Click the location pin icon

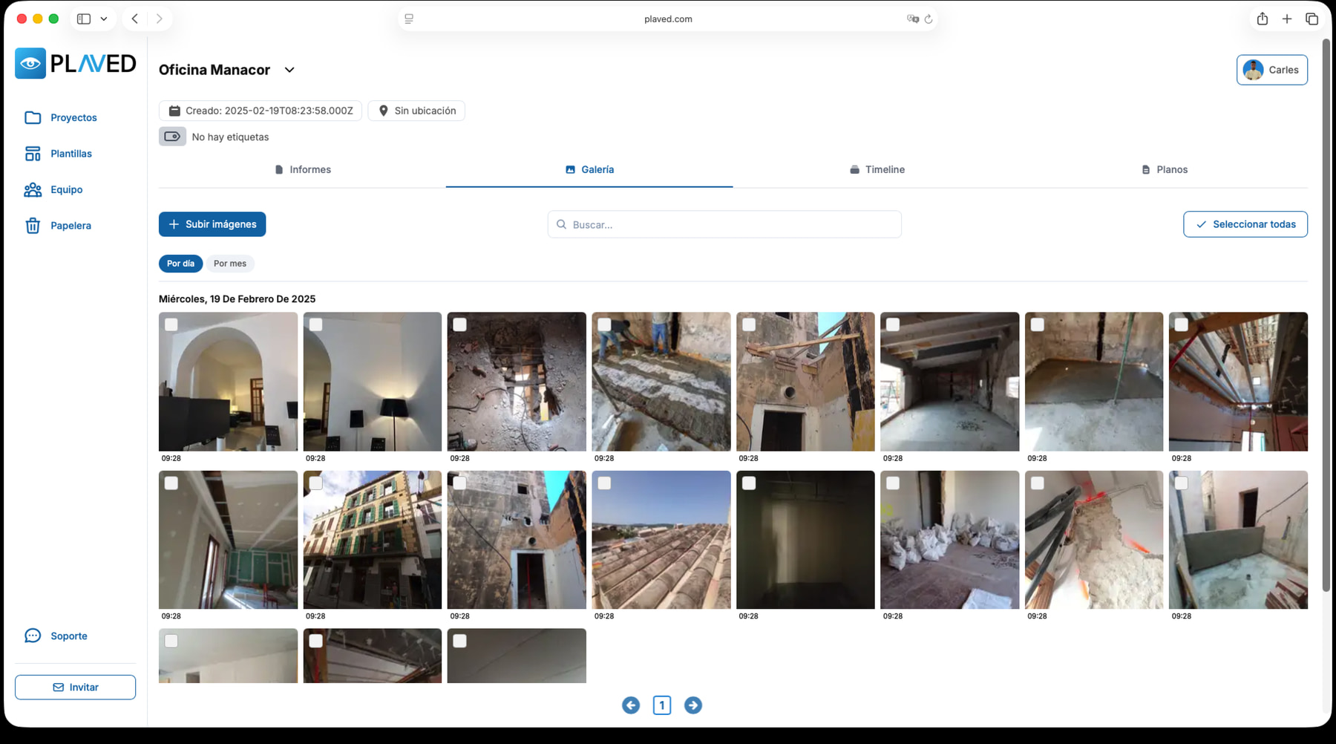coord(383,111)
